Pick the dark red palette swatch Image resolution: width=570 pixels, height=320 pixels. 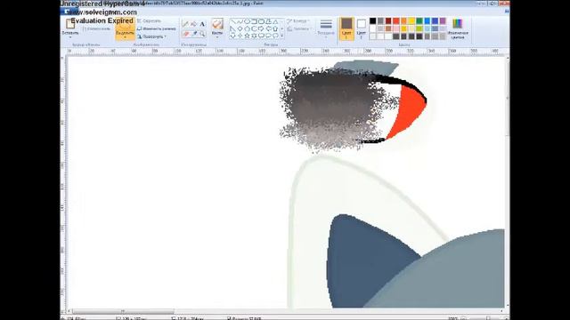coord(388,21)
